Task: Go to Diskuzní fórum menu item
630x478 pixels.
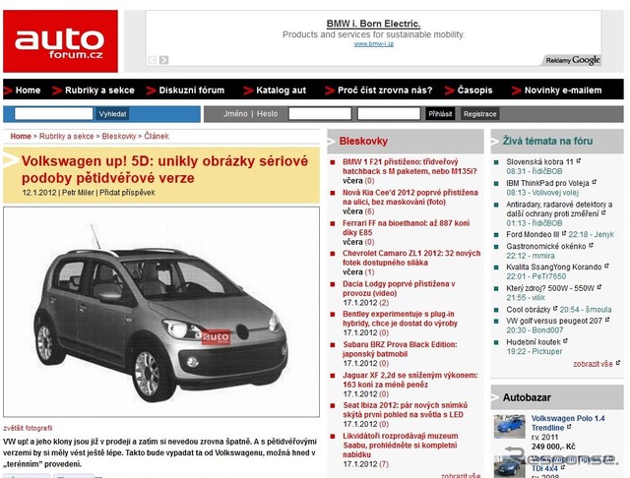Action: pos(192,90)
